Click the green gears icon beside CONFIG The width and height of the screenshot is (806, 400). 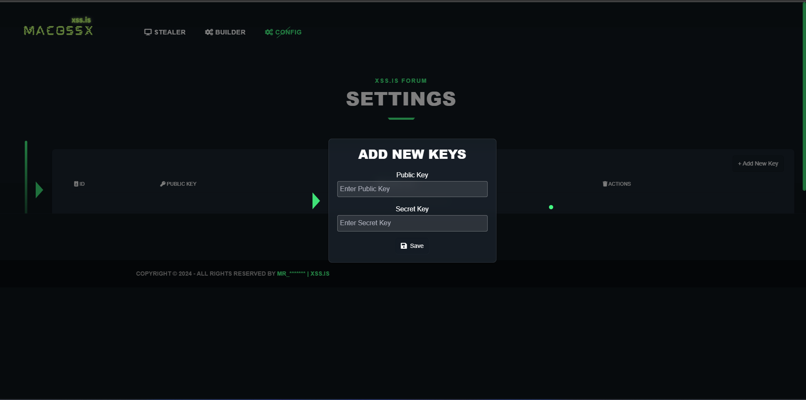(269, 32)
